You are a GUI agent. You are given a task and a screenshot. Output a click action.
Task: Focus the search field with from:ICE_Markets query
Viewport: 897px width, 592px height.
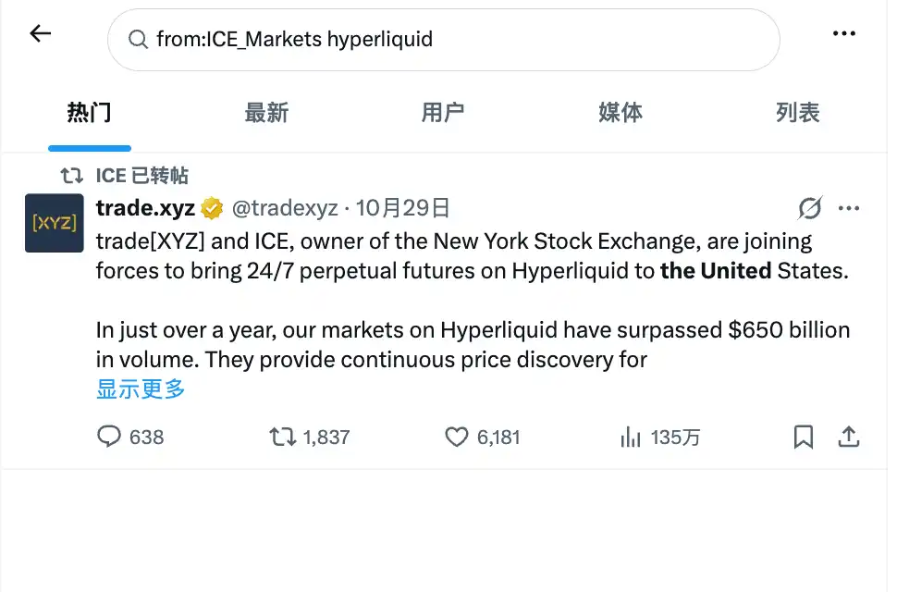point(443,40)
